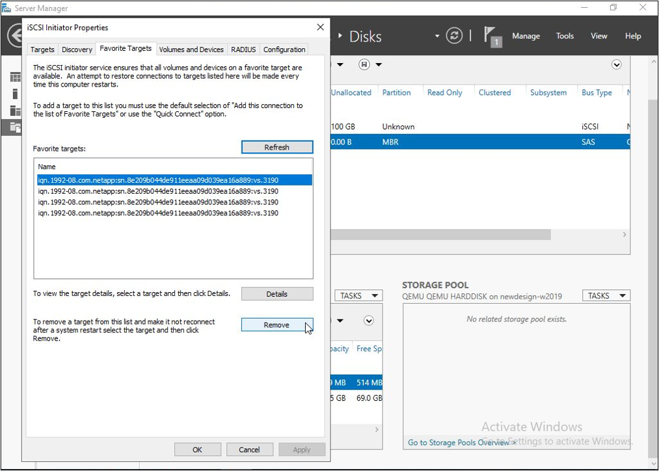Image resolution: width=659 pixels, height=471 pixels.
Task: Open the Volumes and Devices tab
Action: pos(191,49)
